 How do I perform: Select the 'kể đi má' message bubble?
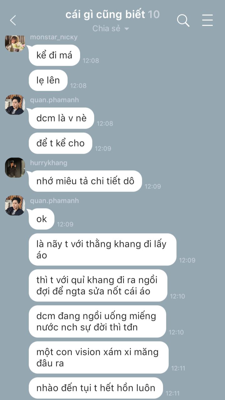pos(54,55)
